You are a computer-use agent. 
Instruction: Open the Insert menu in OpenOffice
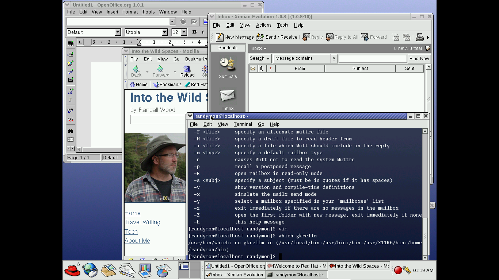112,12
